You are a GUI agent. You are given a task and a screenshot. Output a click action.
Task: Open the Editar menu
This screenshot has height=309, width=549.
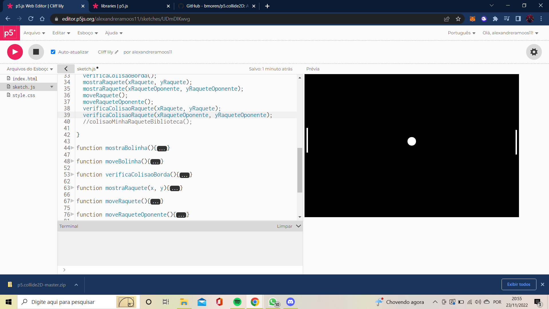pyautogui.click(x=61, y=33)
